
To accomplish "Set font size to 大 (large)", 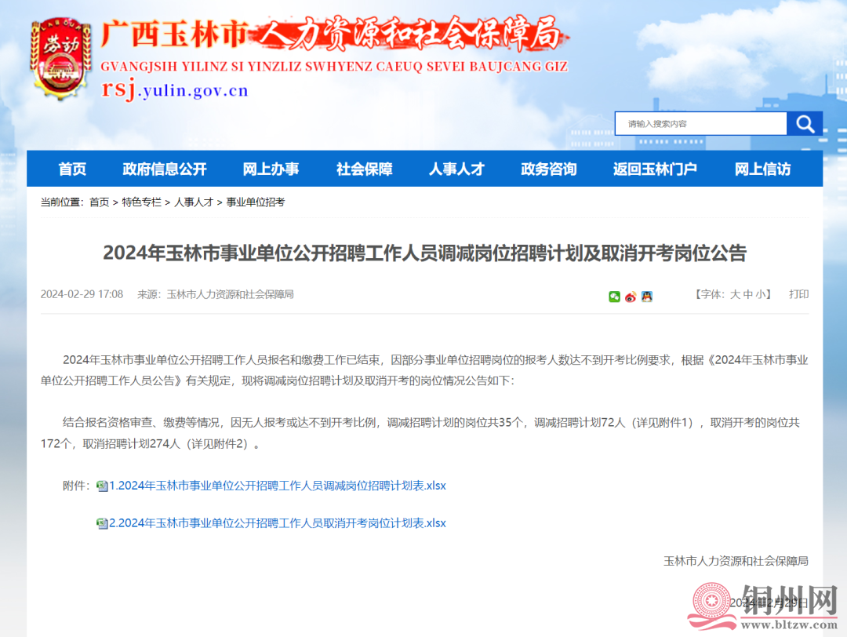I will pos(735,294).
